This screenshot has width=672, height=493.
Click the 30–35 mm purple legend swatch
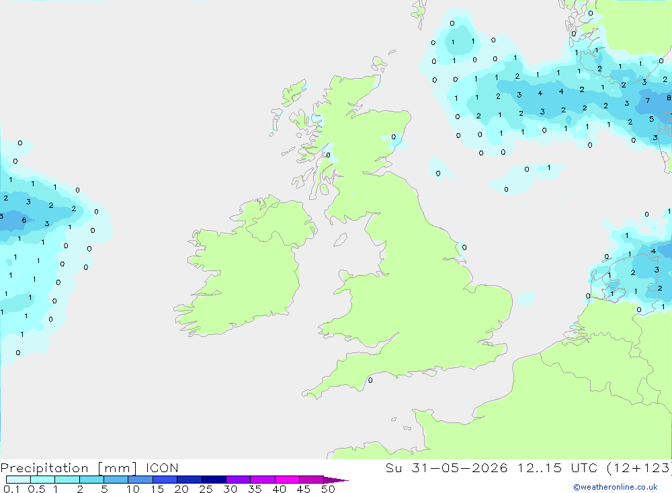pyautogui.click(x=239, y=480)
